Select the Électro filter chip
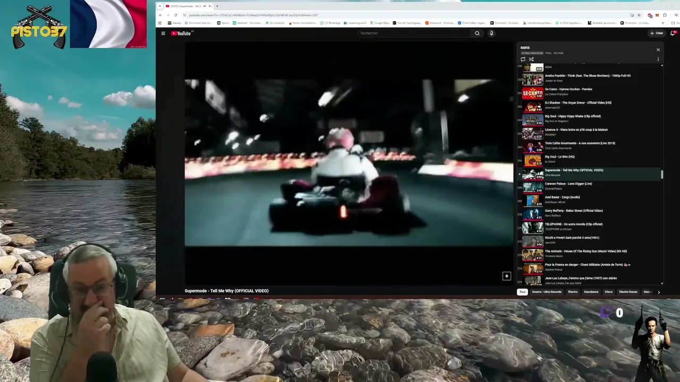680x382 pixels. [x=573, y=292]
